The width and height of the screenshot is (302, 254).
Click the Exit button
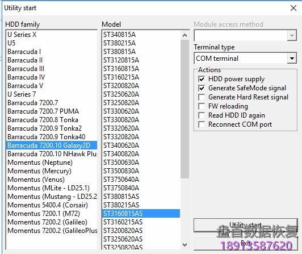coord(246,243)
